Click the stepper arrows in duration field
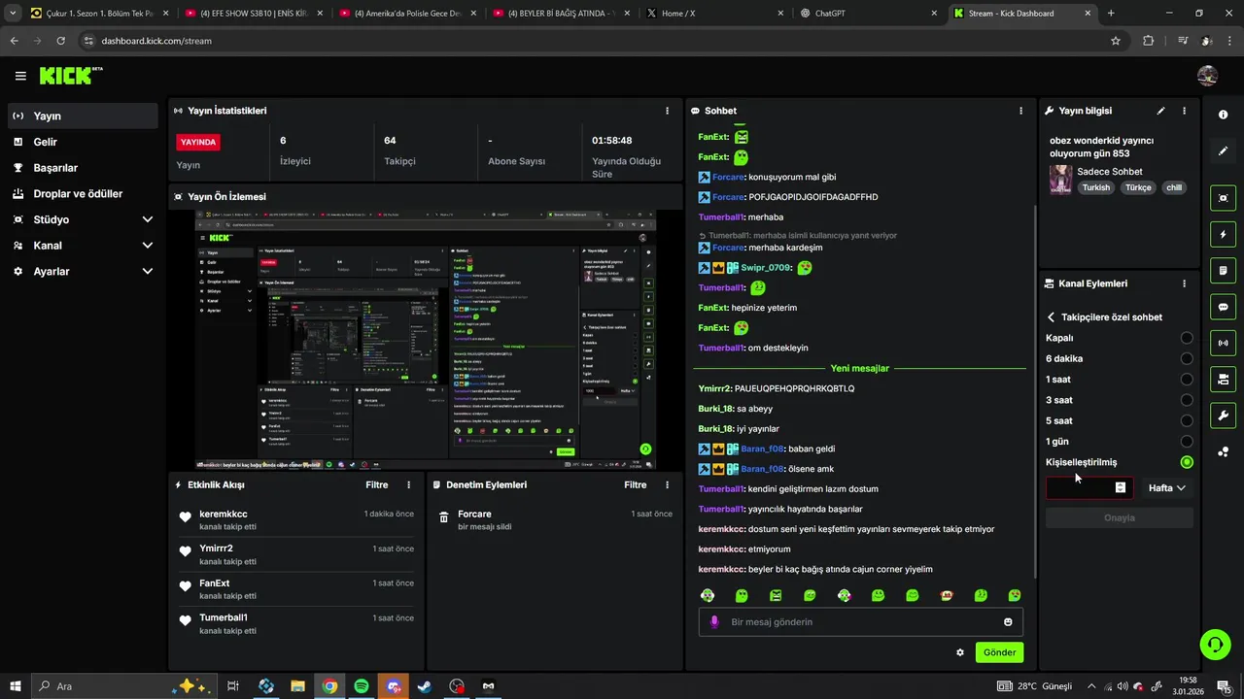 1121,488
